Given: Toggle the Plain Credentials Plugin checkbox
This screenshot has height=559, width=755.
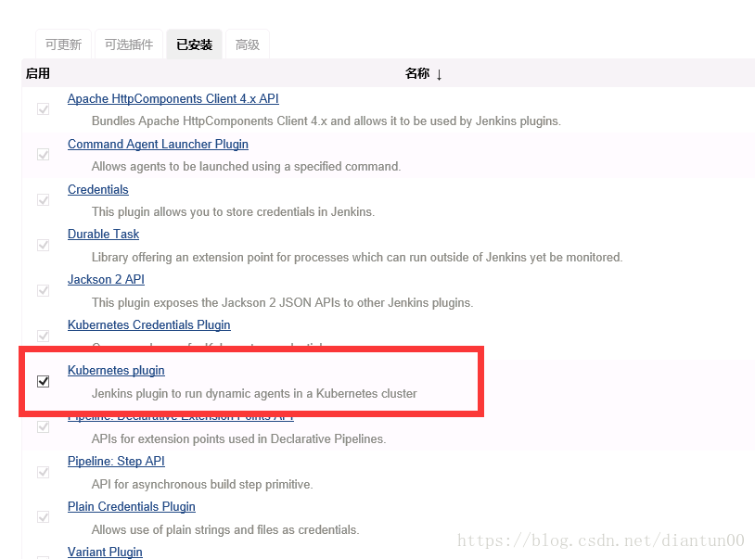Looking at the screenshot, I should 44,517.
